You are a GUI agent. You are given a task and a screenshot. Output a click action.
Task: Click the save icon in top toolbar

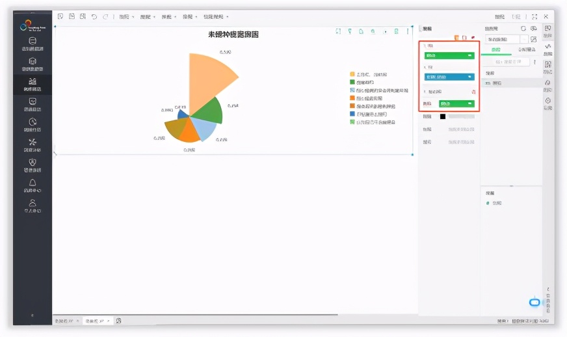(72, 16)
